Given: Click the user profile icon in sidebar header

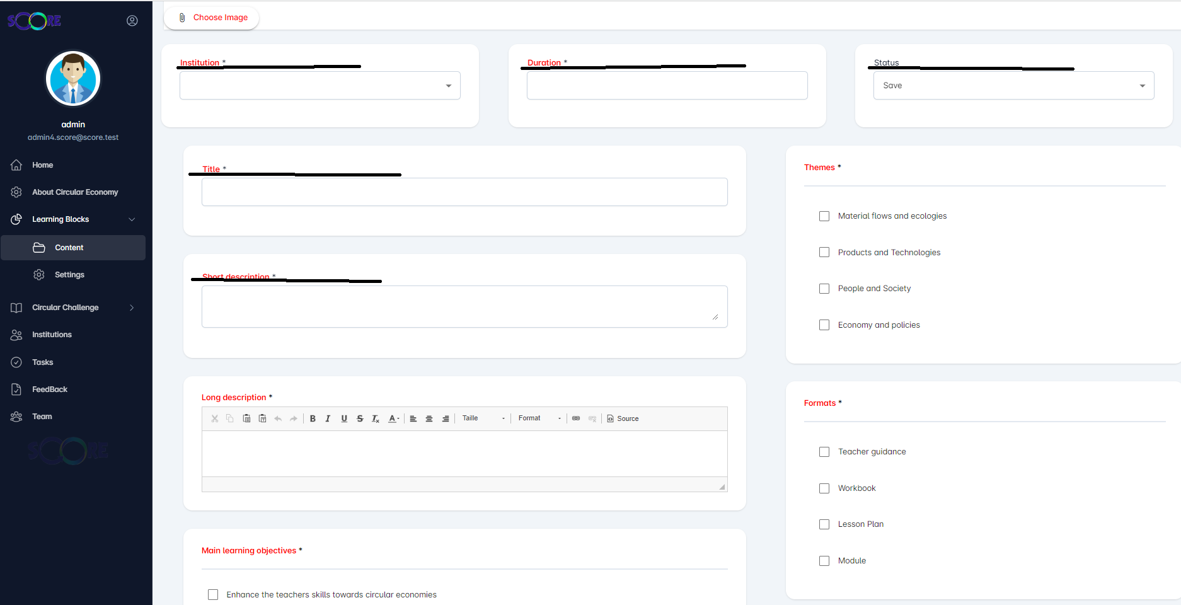Looking at the screenshot, I should 132,21.
